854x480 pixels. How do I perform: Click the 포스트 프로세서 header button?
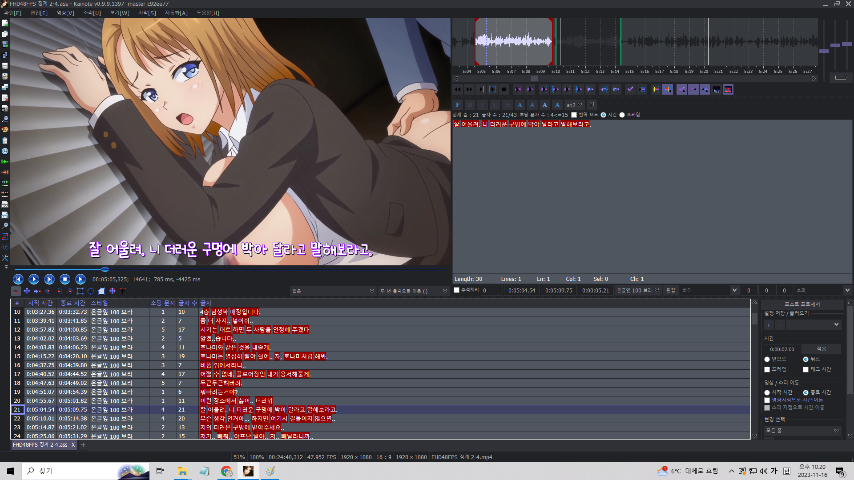(802, 304)
